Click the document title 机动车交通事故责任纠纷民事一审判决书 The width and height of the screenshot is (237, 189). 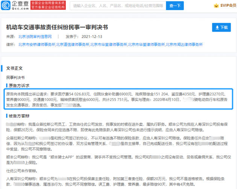[57, 27]
